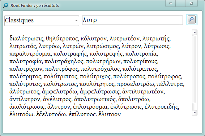The width and height of the screenshot is (205, 136).
Task: Click the word παραλυτρόομαι
Action: [x=30, y=54]
